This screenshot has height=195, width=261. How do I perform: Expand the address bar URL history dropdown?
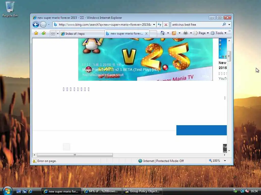pyautogui.click(x=154, y=25)
